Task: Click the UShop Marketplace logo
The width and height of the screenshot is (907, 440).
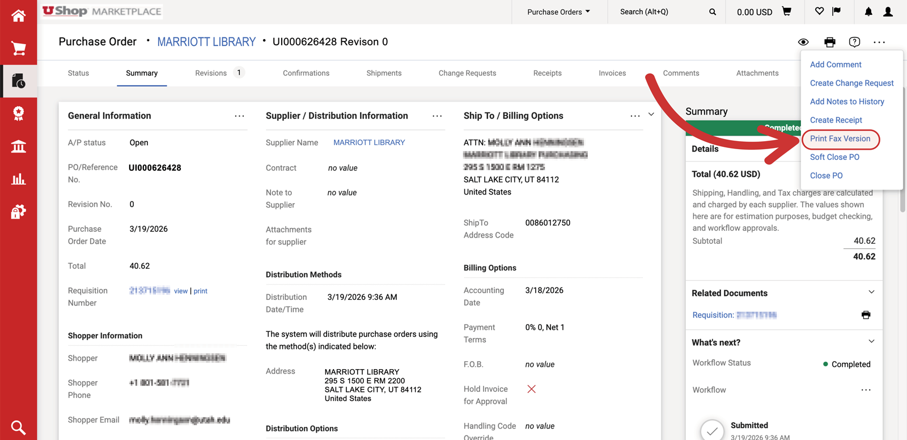Action: (102, 11)
